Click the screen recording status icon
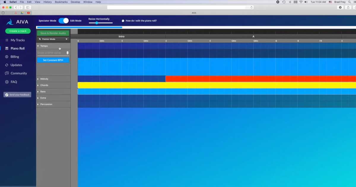This screenshot has width=356, height=187. pyautogui.click(x=278, y=2)
